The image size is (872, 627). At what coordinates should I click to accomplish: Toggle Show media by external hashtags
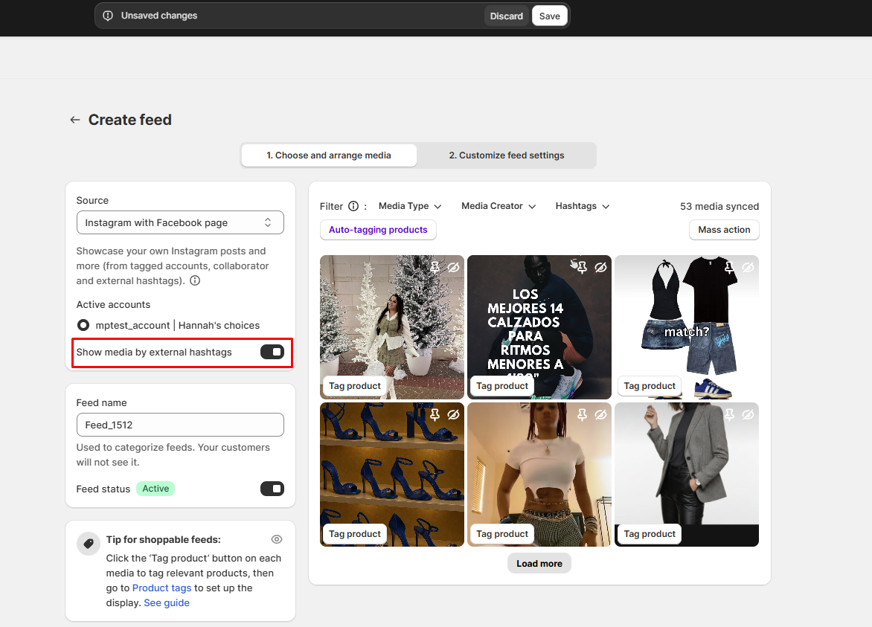pos(272,352)
